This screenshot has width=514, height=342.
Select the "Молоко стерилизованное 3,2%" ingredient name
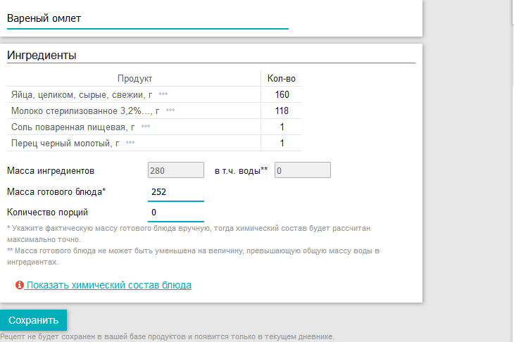[x=84, y=110]
